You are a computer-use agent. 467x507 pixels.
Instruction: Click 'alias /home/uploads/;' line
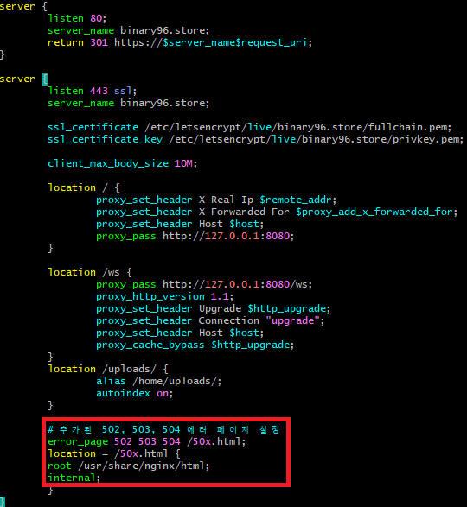point(158,381)
